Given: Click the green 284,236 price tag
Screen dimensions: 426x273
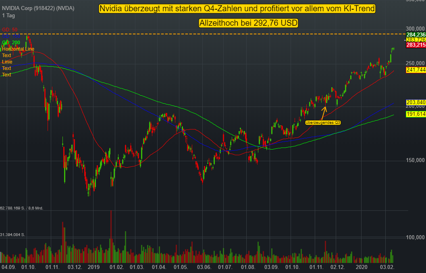Looking at the screenshot, I should 416,35.
